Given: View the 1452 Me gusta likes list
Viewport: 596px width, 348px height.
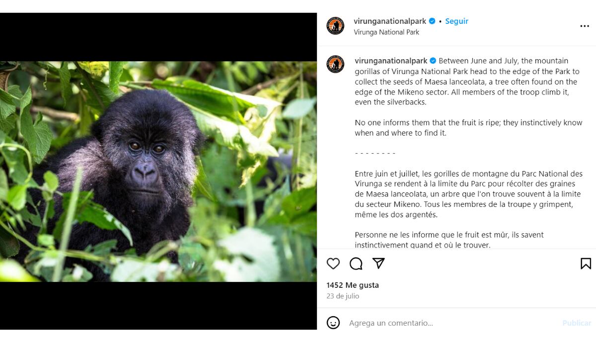Looking at the screenshot, I should [x=353, y=285].
